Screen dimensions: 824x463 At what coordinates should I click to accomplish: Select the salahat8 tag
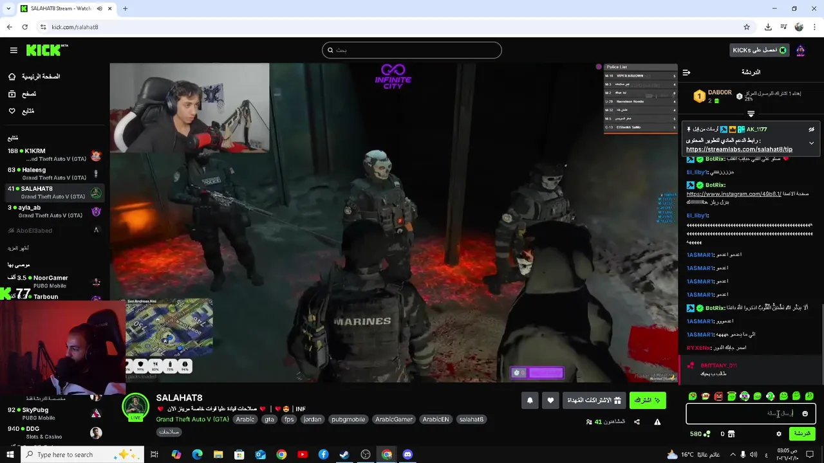point(471,419)
